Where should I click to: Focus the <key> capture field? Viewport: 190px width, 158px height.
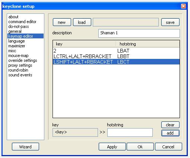click(75, 132)
